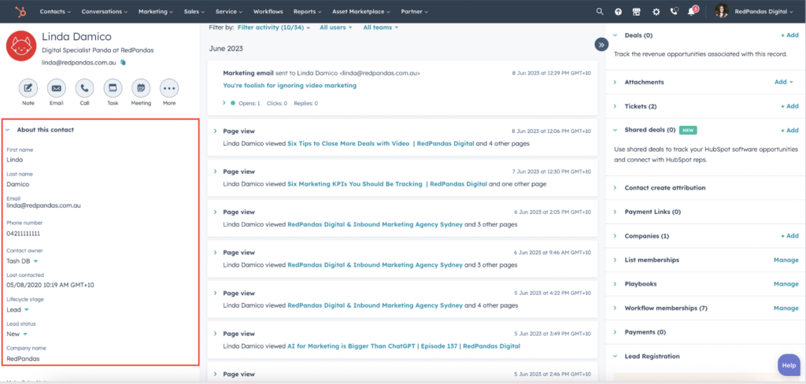The image size is (806, 384).
Task: Open the foolish for ignoring video marketing email
Action: coord(290,85)
